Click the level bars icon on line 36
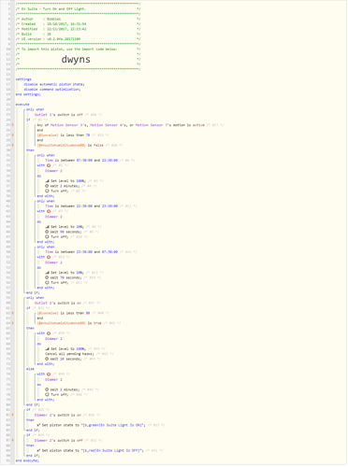Screen dimensions: 348x467 47,181
